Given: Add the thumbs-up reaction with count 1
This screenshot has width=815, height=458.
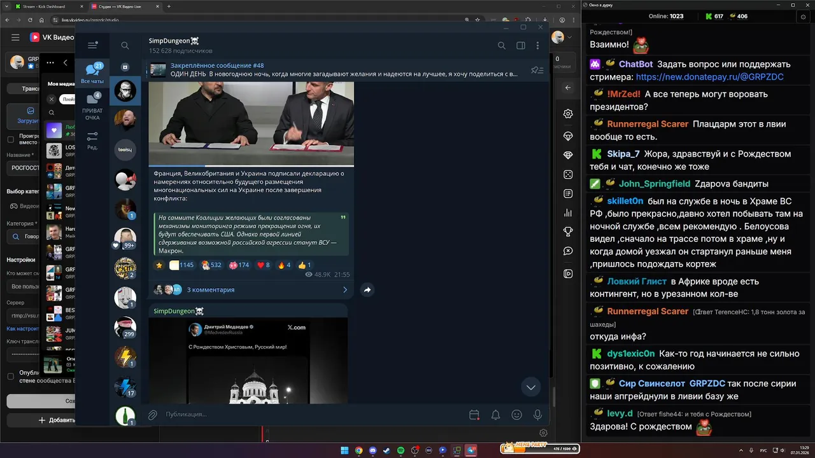Looking at the screenshot, I should pos(304,265).
